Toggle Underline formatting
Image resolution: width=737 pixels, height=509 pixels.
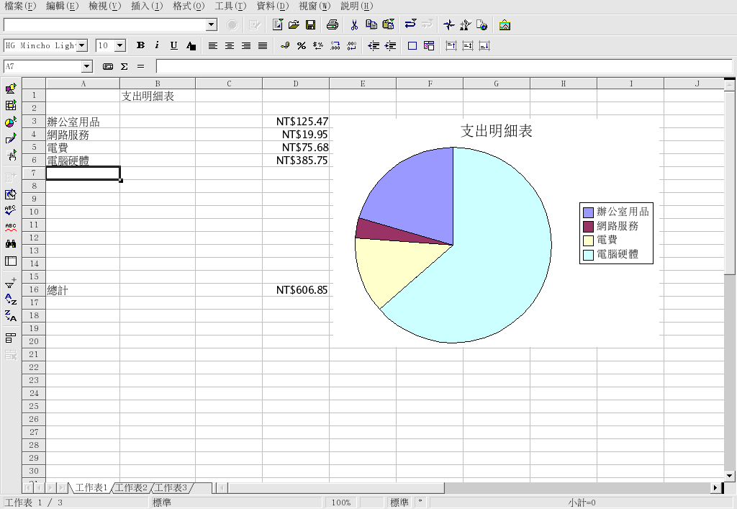(173, 45)
